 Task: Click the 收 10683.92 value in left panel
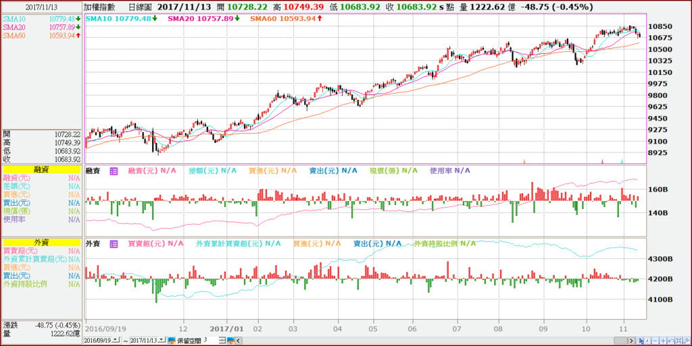tap(68, 159)
